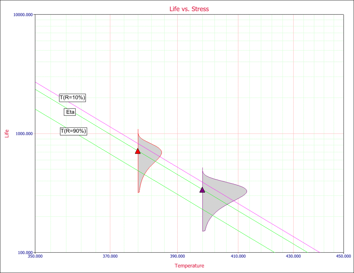The image size is (354, 273).
Task: Select the Eta line label
Action: [70, 112]
